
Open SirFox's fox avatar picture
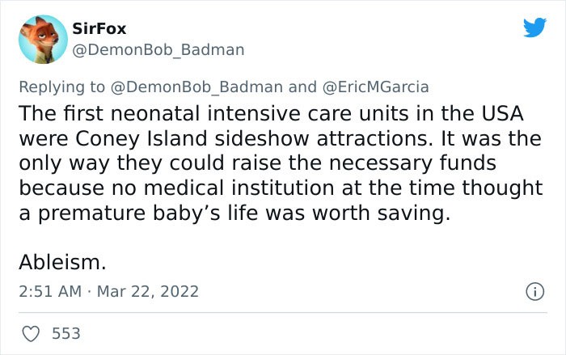click(41, 40)
